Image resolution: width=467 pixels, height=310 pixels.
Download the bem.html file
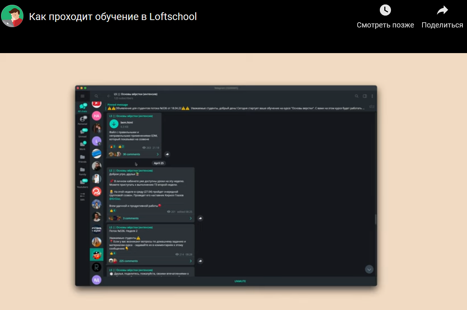pos(114,124)
